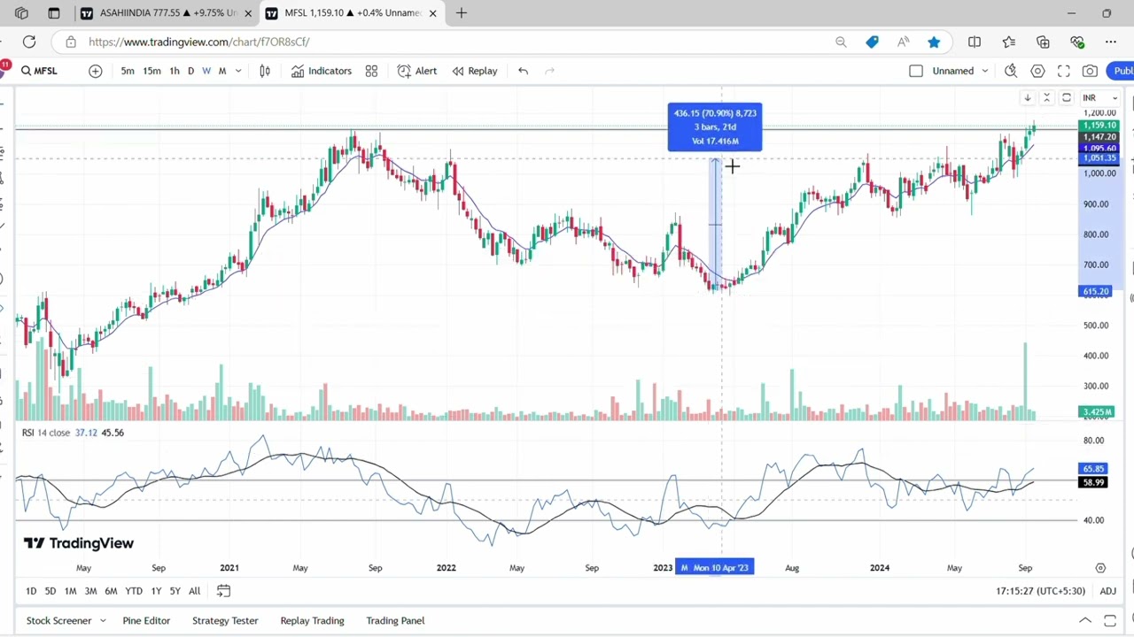The width and height of the screenshot is (1134, 637).
Task: Open the quick search lightning icon
Action: tap(1011, 71)
